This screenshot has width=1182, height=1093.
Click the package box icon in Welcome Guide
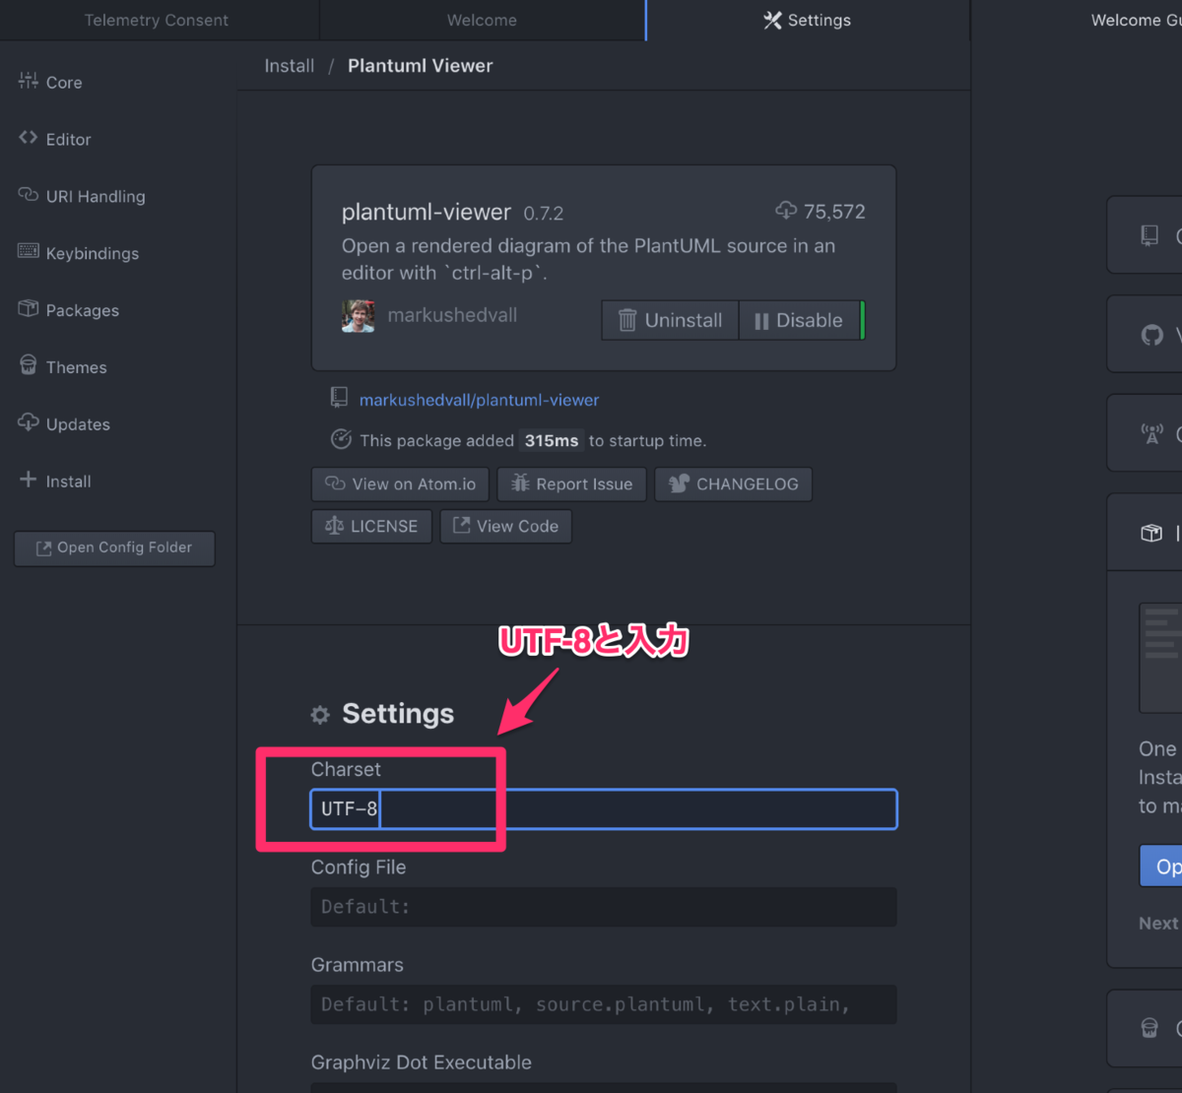click(x=1151, y=533)
